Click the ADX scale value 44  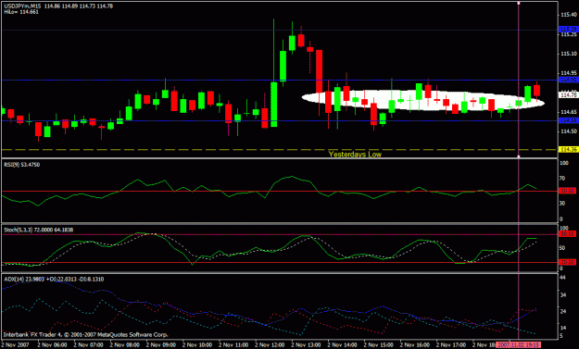coord(563,278)
